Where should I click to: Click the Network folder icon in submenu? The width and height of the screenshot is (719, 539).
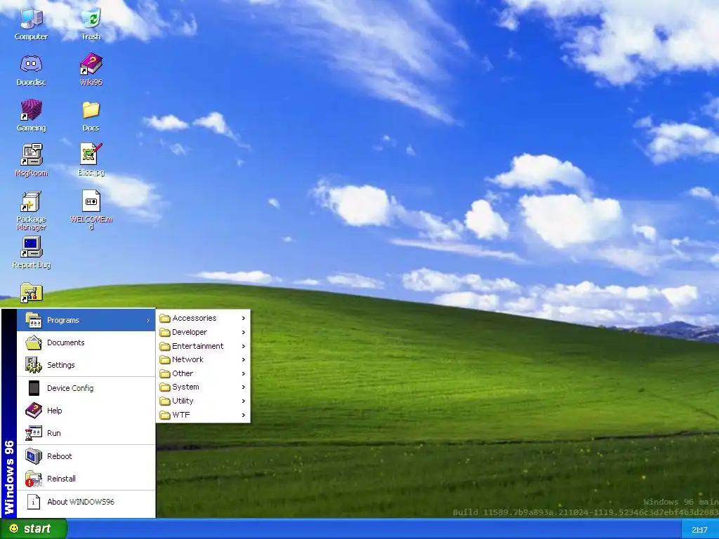(165, 360)
